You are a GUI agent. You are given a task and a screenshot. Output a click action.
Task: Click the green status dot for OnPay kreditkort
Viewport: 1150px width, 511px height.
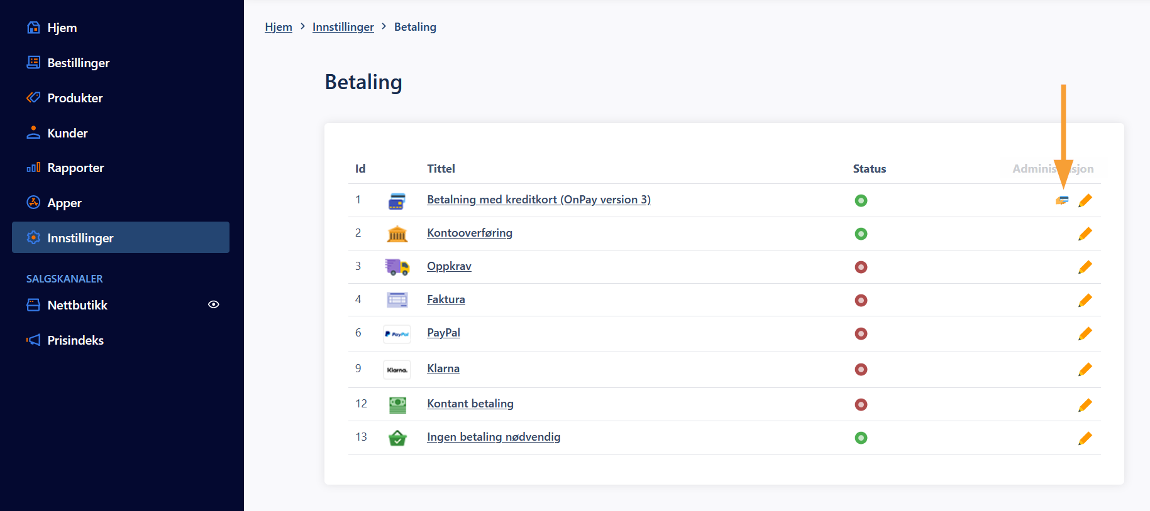coord(861,201)
